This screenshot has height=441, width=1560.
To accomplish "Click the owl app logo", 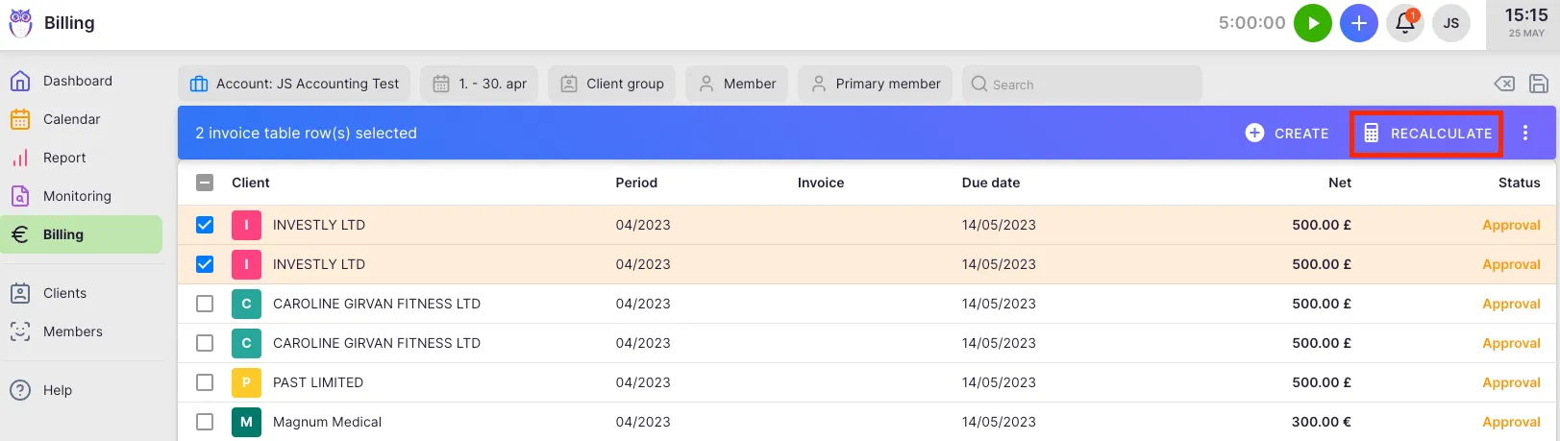I will tap(20, 23).
